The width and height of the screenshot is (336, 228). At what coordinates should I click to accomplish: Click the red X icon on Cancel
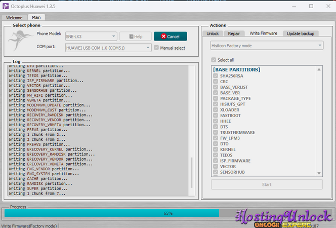tap(163, 36)
